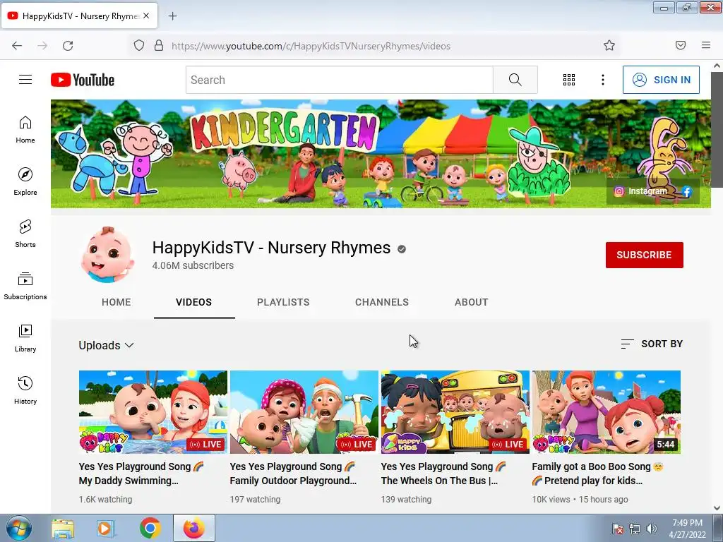Open the My Daddy Swimming live thumbnail
The width and height of the screenshot is (723, 542).
(153, 412)
